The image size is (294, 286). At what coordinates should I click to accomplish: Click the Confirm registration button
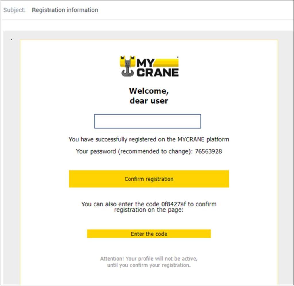pos(149,179)
